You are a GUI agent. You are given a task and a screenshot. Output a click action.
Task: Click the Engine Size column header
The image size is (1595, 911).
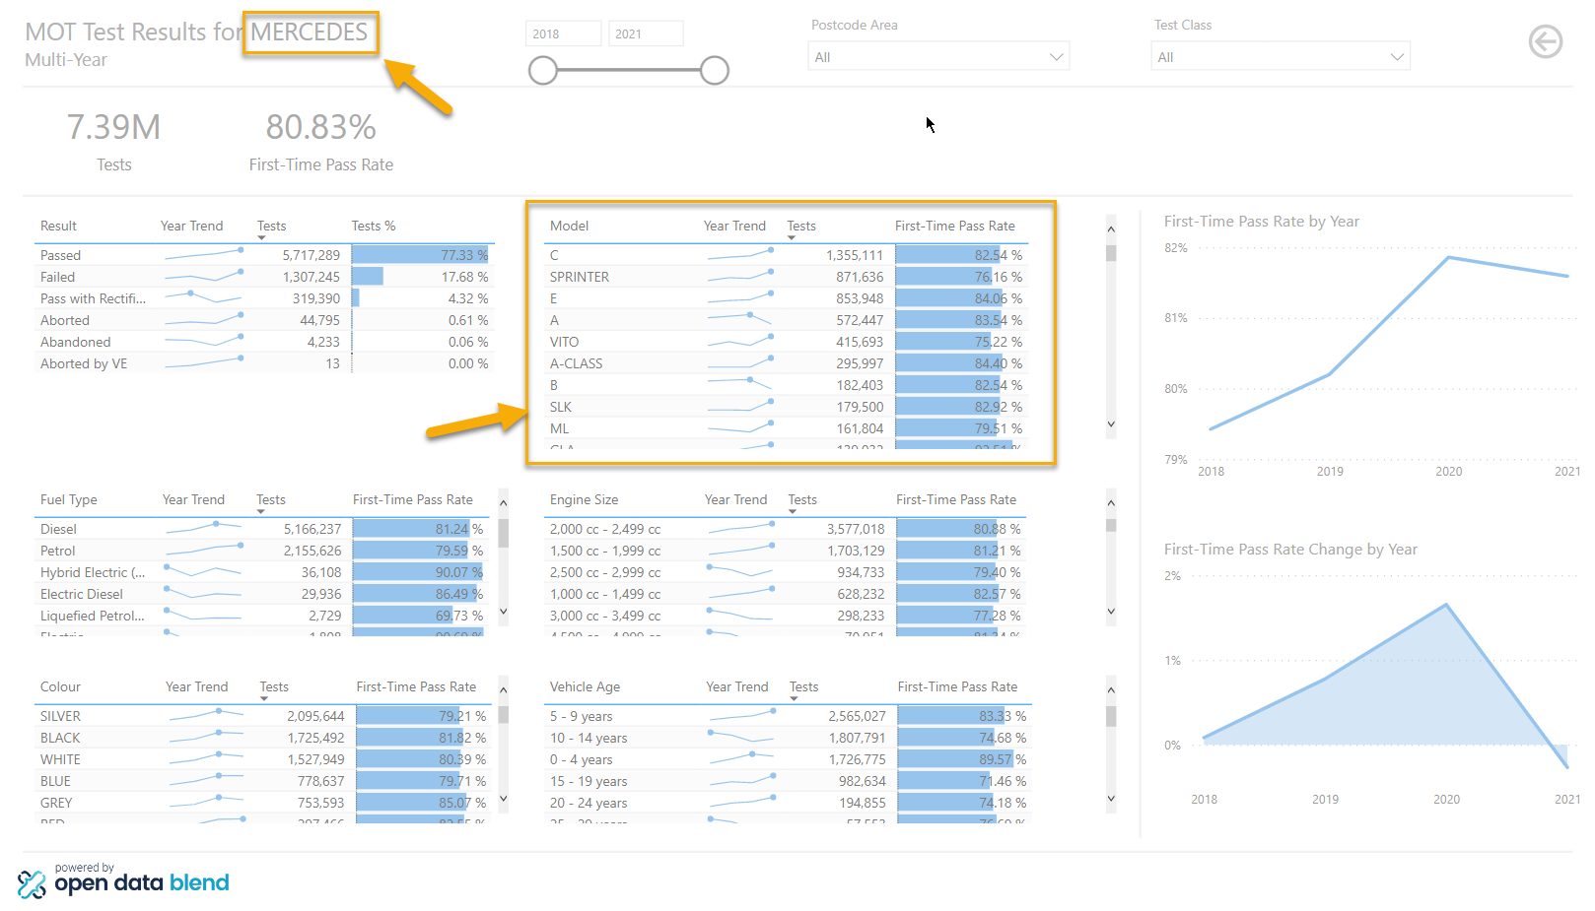pos(585,499)
